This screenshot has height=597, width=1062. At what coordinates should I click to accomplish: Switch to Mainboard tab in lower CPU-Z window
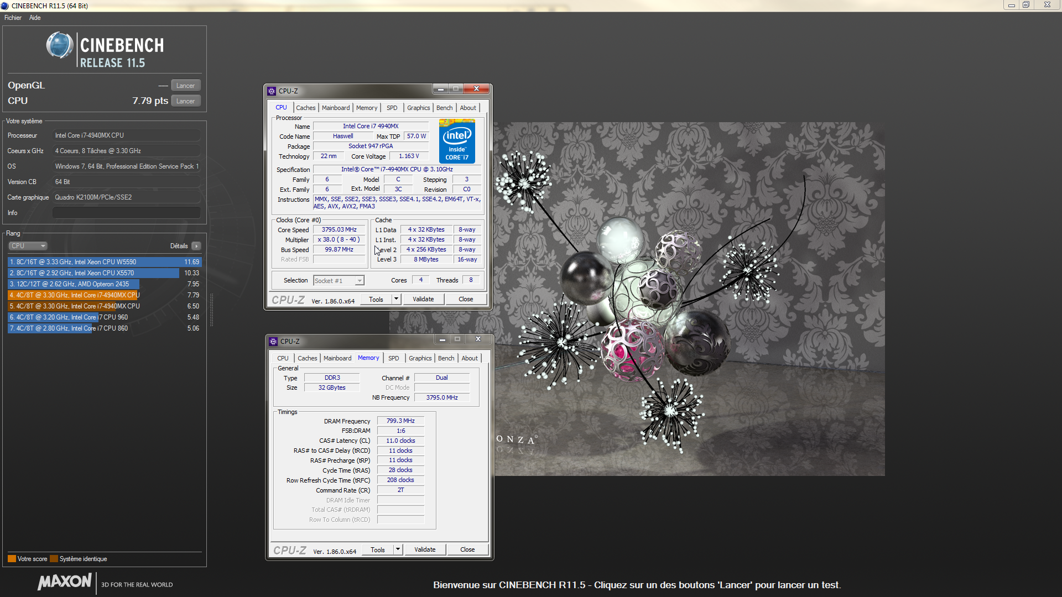337,358
